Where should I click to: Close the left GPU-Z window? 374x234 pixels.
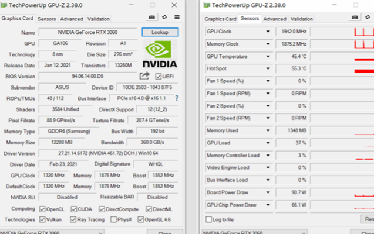(x=174, y=5)
